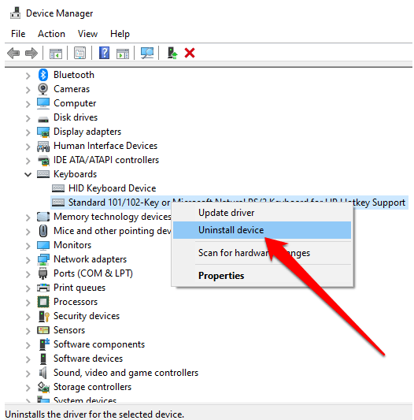Open the File menu
This screenshot has height=420, width=414.
point(18,34)
